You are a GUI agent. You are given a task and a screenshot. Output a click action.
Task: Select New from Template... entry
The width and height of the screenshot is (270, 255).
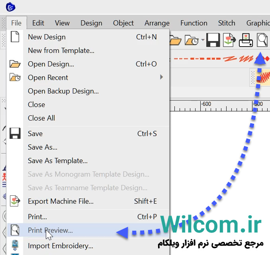(88, 51)
